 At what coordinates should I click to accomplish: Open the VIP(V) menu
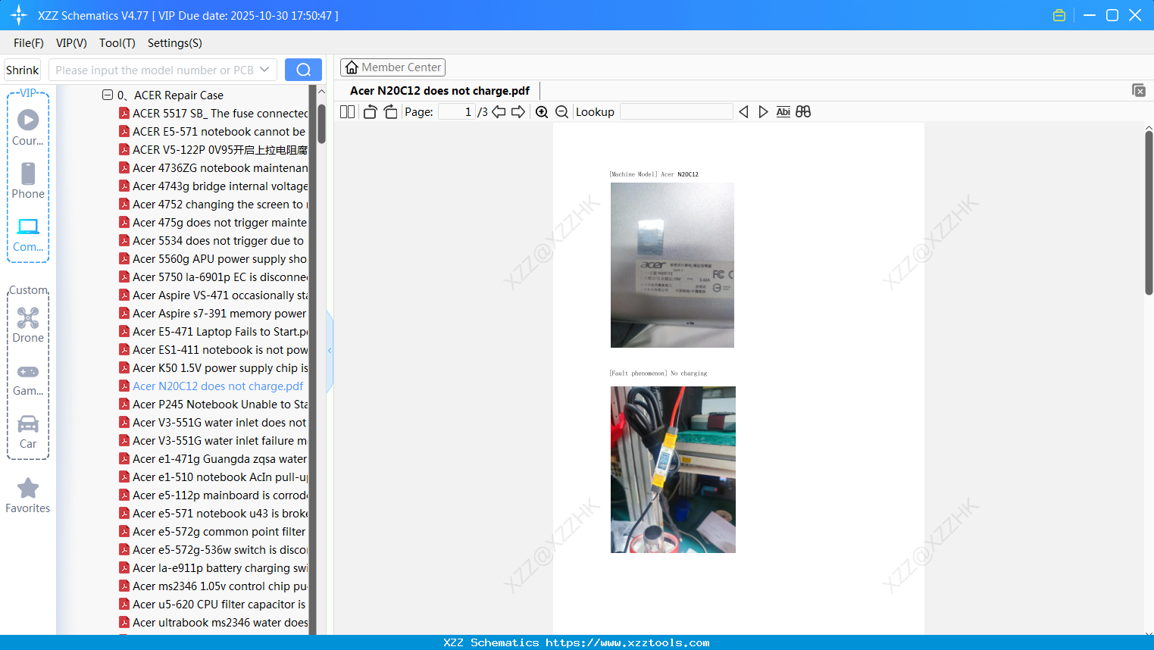[71, 43]
